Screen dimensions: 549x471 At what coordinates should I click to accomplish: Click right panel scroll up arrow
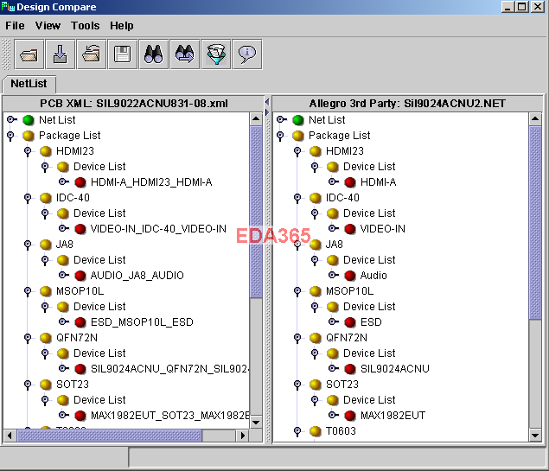(535, 119)
